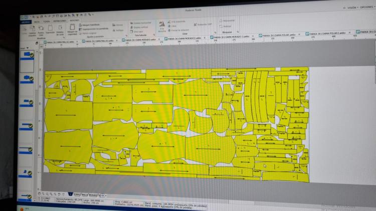This screenshot has width=376, height=211.
Task: Open the ARCHIVO ribbon tab
Action: [25, 21]
